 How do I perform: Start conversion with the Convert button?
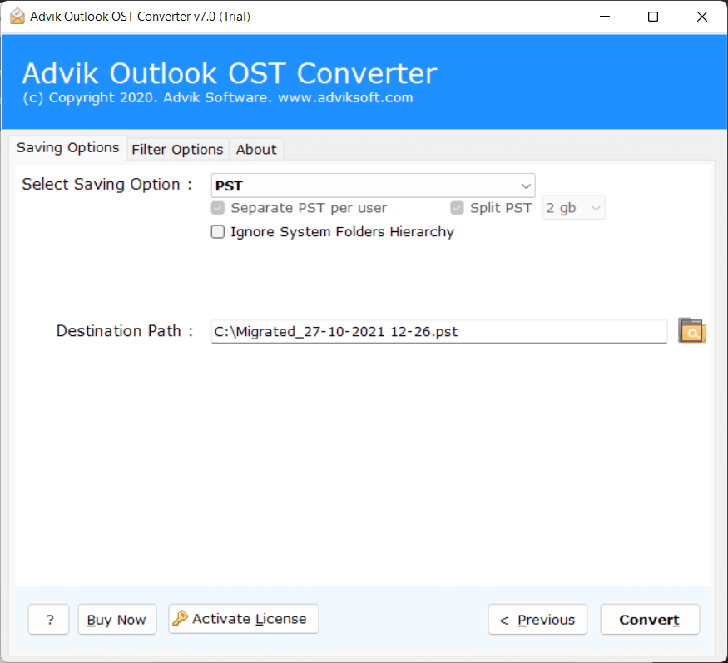650,620
